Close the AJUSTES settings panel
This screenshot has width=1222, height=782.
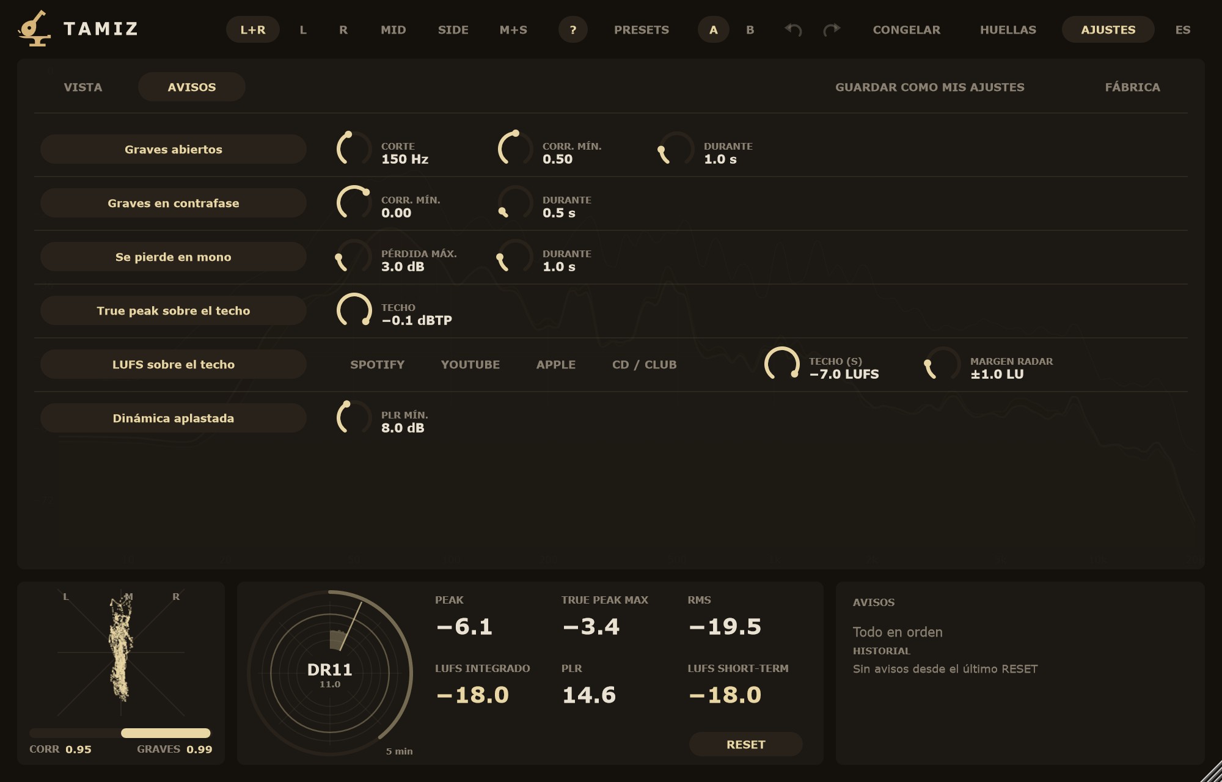point(1108,29)
